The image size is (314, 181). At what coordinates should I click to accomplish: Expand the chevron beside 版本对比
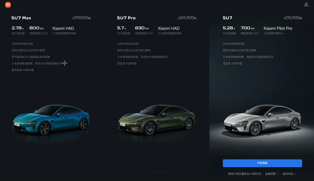click(x=296, y=174)
